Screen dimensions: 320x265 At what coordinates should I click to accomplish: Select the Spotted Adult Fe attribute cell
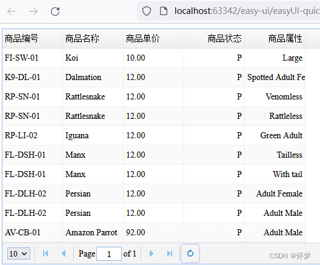[x=275, y=77]
